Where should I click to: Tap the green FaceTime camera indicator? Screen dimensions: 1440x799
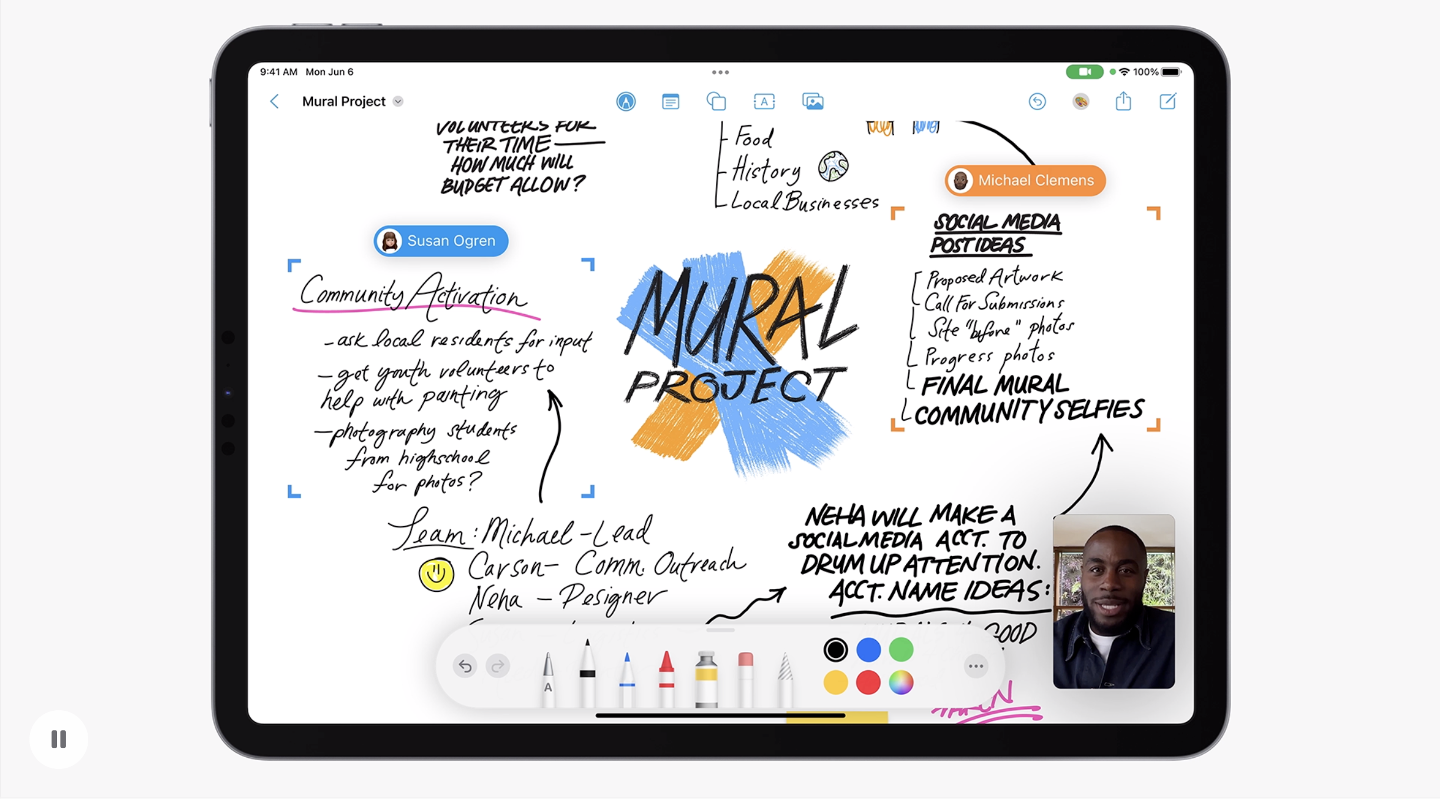(1084, 72)
